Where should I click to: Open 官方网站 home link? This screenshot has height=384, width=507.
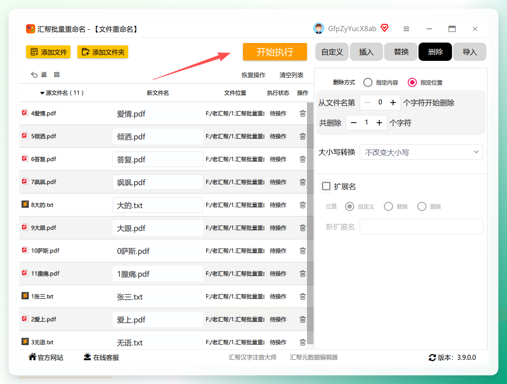(46, 357)
